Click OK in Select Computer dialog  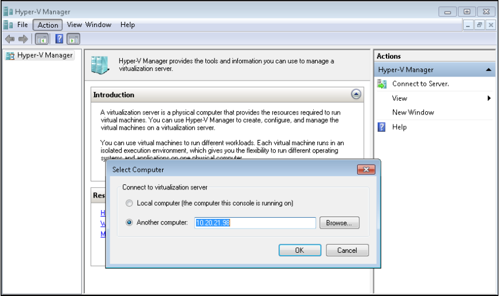click(x=299, y=251)
